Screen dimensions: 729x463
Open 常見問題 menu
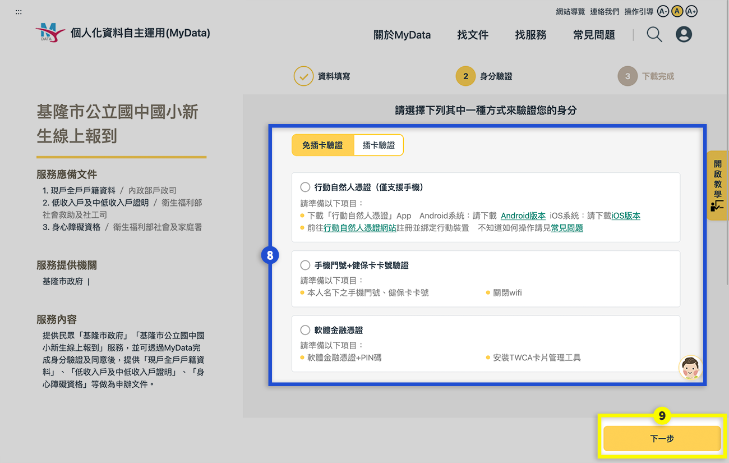pos(594,35)
